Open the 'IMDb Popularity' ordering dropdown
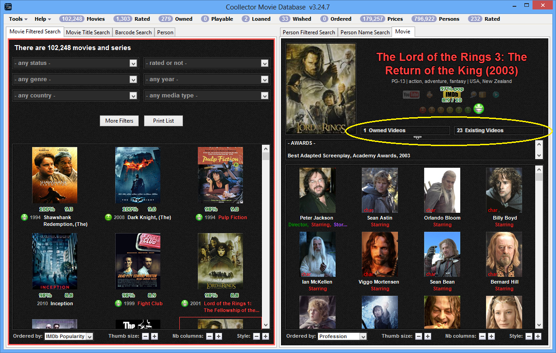 pos(69,336)
